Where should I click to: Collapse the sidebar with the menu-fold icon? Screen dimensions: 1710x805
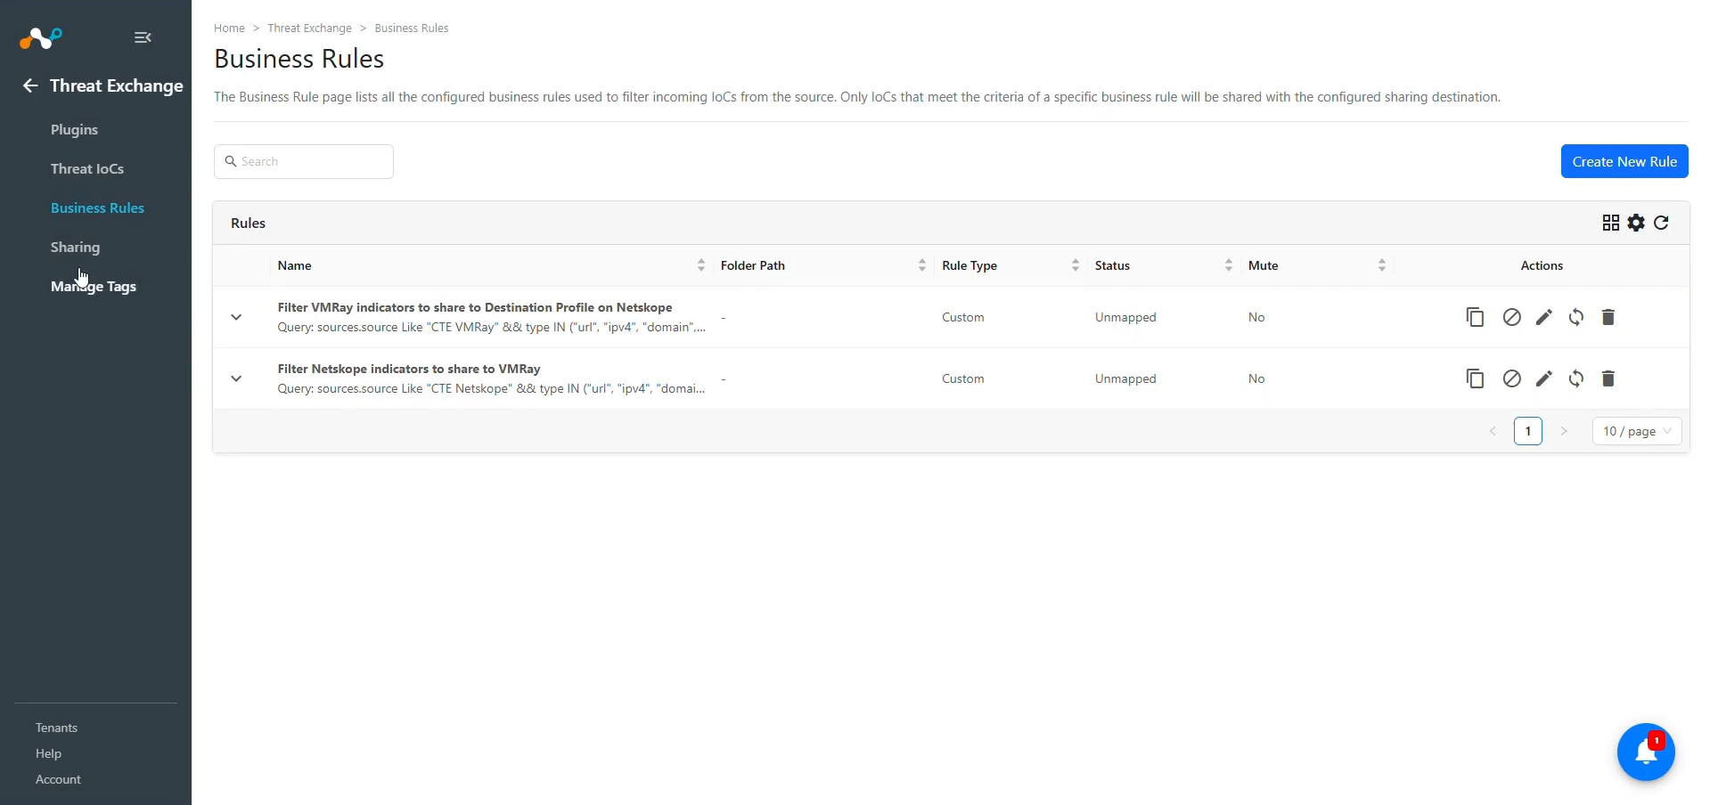[143, 37]
